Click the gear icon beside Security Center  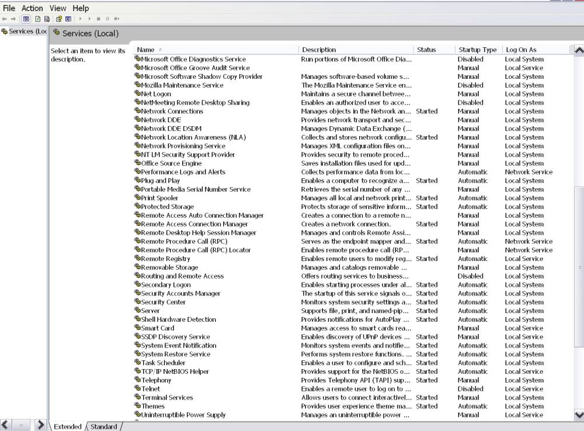pos(137,302)
